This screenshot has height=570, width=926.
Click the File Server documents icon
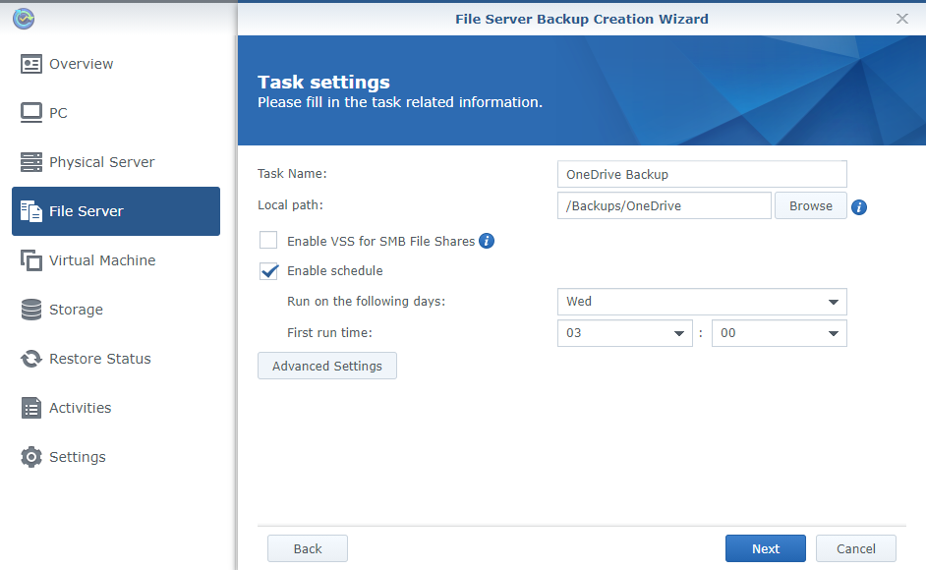point(31,211)
